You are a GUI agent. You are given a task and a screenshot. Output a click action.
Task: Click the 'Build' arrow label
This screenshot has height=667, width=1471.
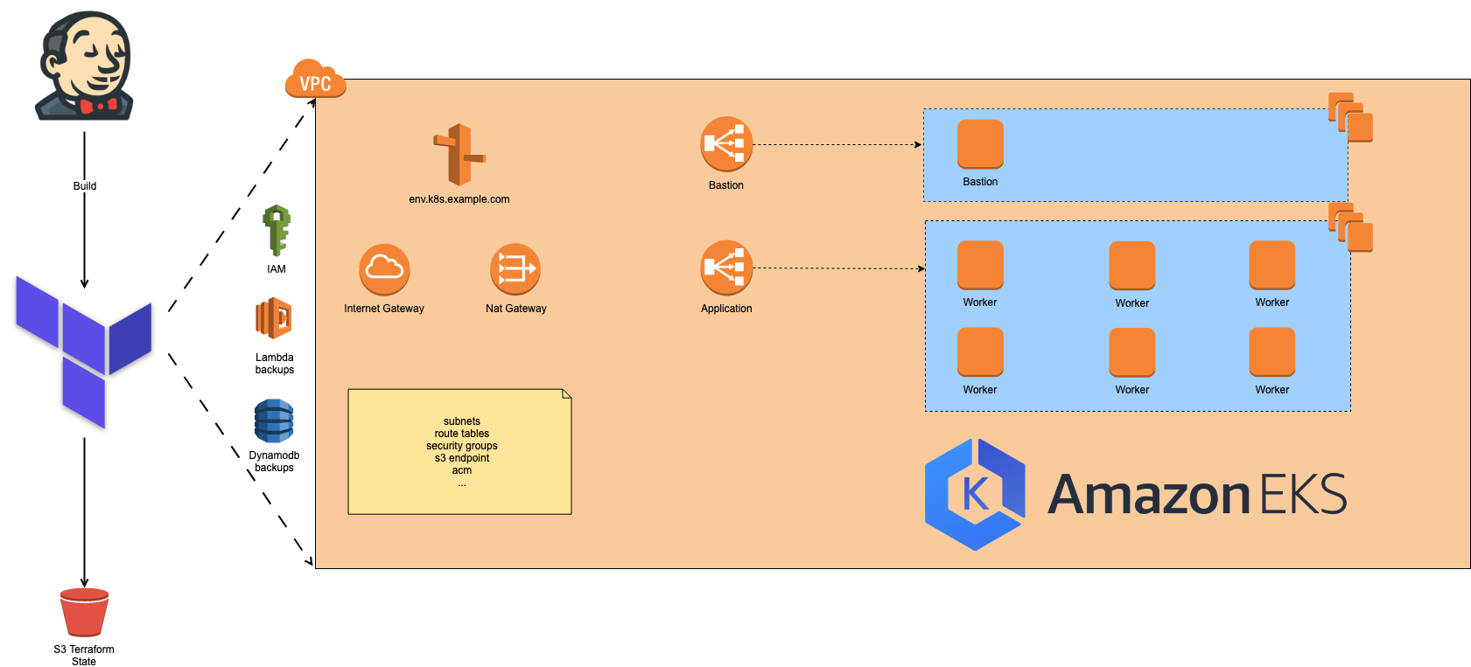[85, 186]
